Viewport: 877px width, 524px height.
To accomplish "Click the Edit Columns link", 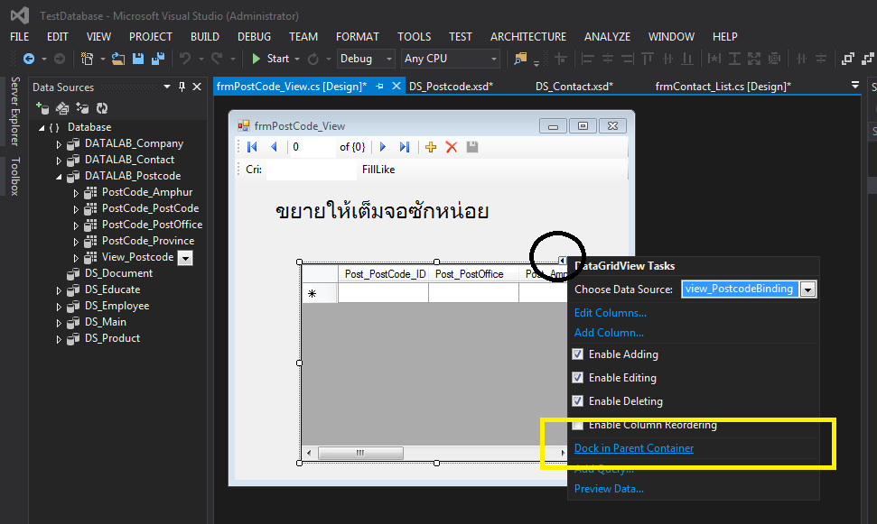I will point(611,313).
